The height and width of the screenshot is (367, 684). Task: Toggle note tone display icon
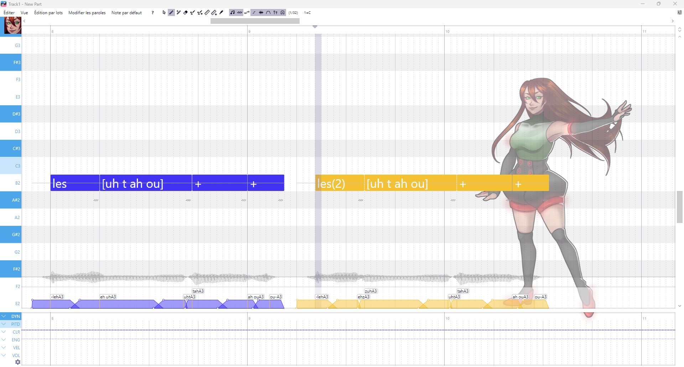pos(232,12)
